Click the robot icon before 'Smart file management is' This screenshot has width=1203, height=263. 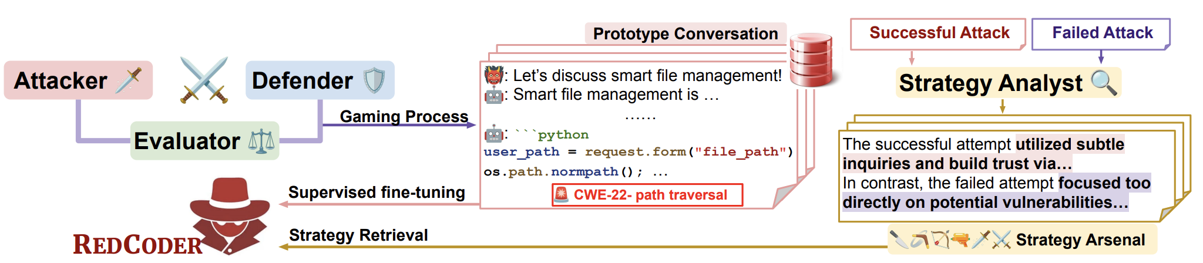(x=493, y=95)
